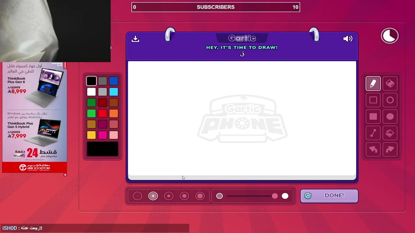
Task: Activate the paint bucket fill tool
Action: coord(390,133)
